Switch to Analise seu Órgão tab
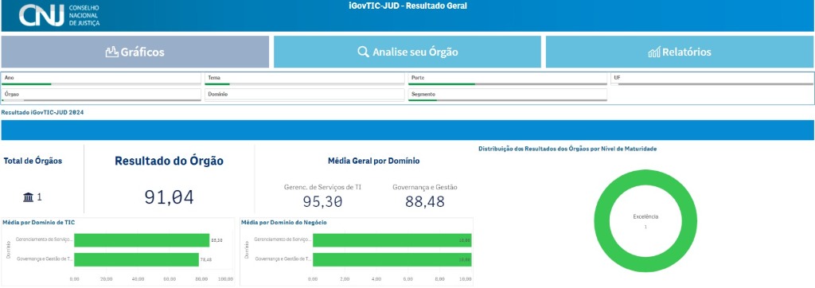This screenshot has height=288, width=815. 407,52
